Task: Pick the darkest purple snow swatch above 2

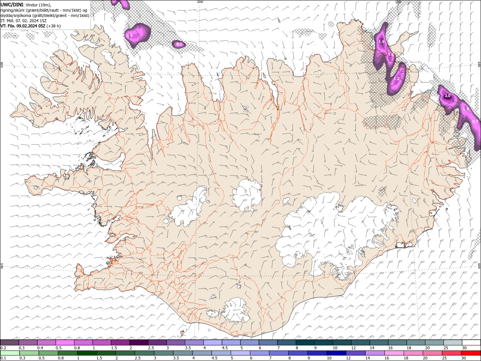Action: [139, 343]
